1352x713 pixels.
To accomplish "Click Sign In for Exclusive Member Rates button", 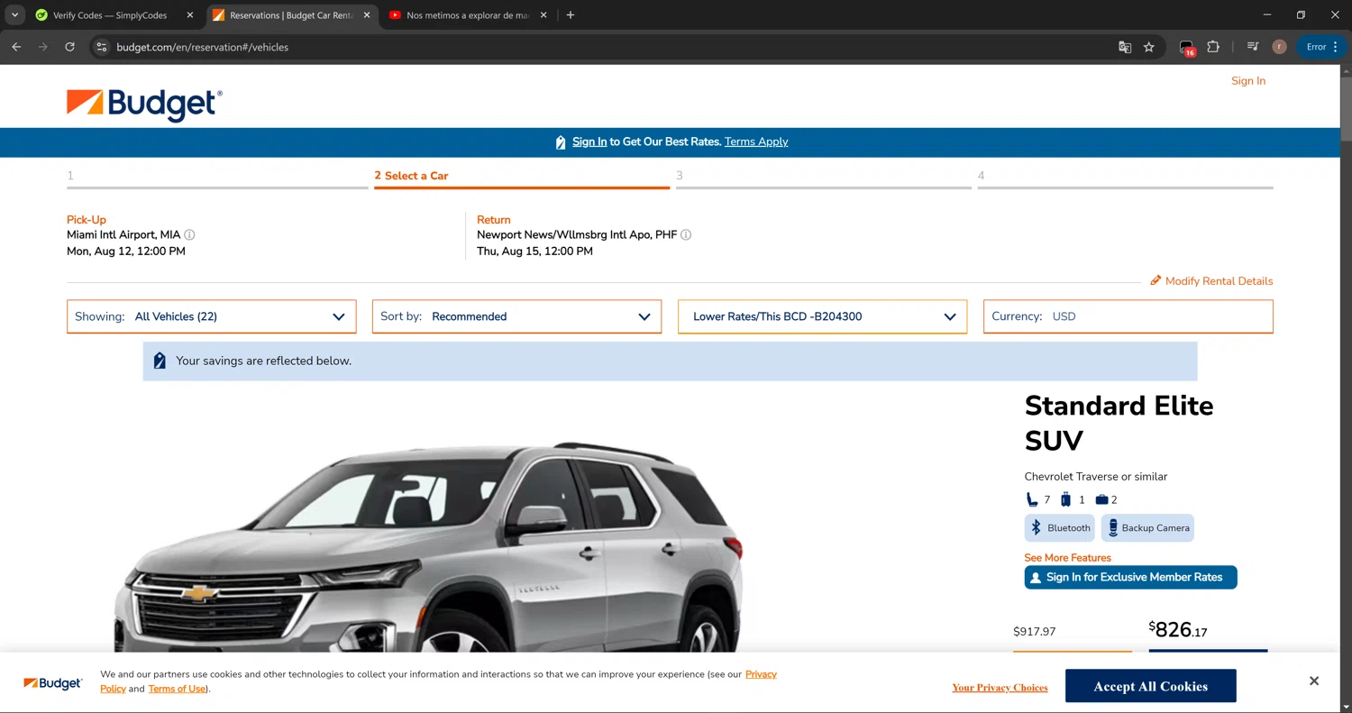I will (1130, 577).
